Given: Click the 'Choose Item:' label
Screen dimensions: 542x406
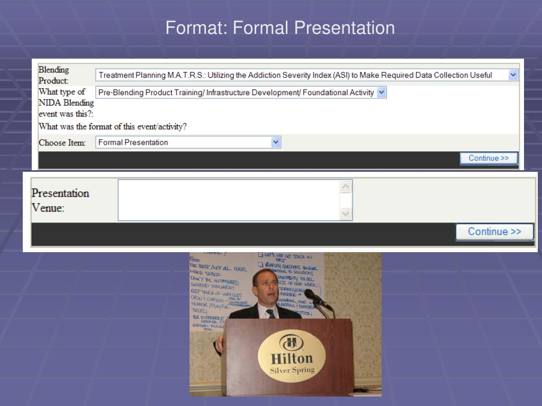Looking at the screenshot, I should (x=62, y=143).
